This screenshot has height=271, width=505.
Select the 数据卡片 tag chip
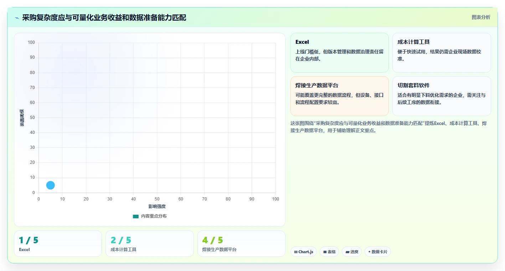point(378,252)
